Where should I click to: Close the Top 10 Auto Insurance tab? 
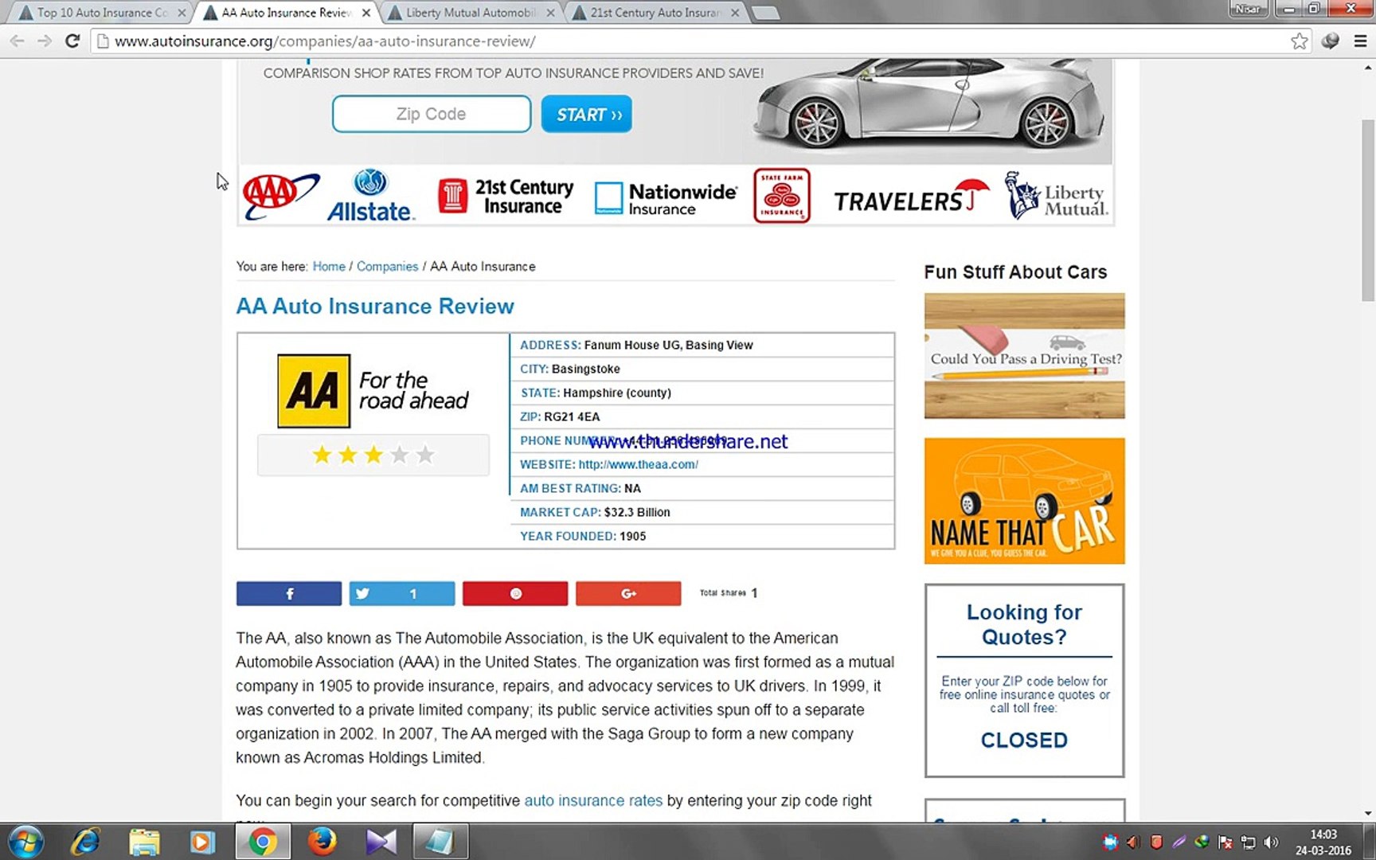(182, 13)
